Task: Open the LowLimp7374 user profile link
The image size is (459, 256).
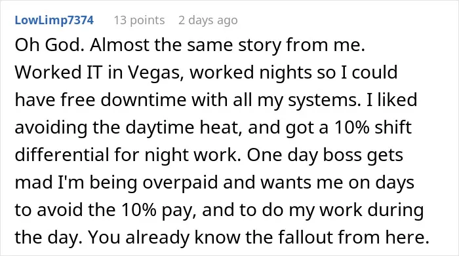Action: click(x=54, y=20)
